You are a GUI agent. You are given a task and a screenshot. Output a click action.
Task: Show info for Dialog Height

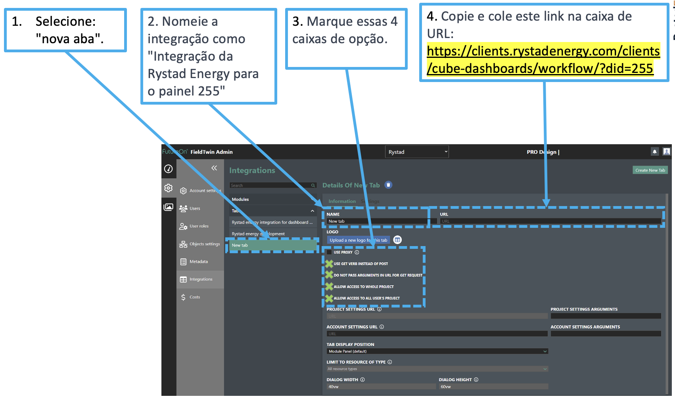click(476, 380)
